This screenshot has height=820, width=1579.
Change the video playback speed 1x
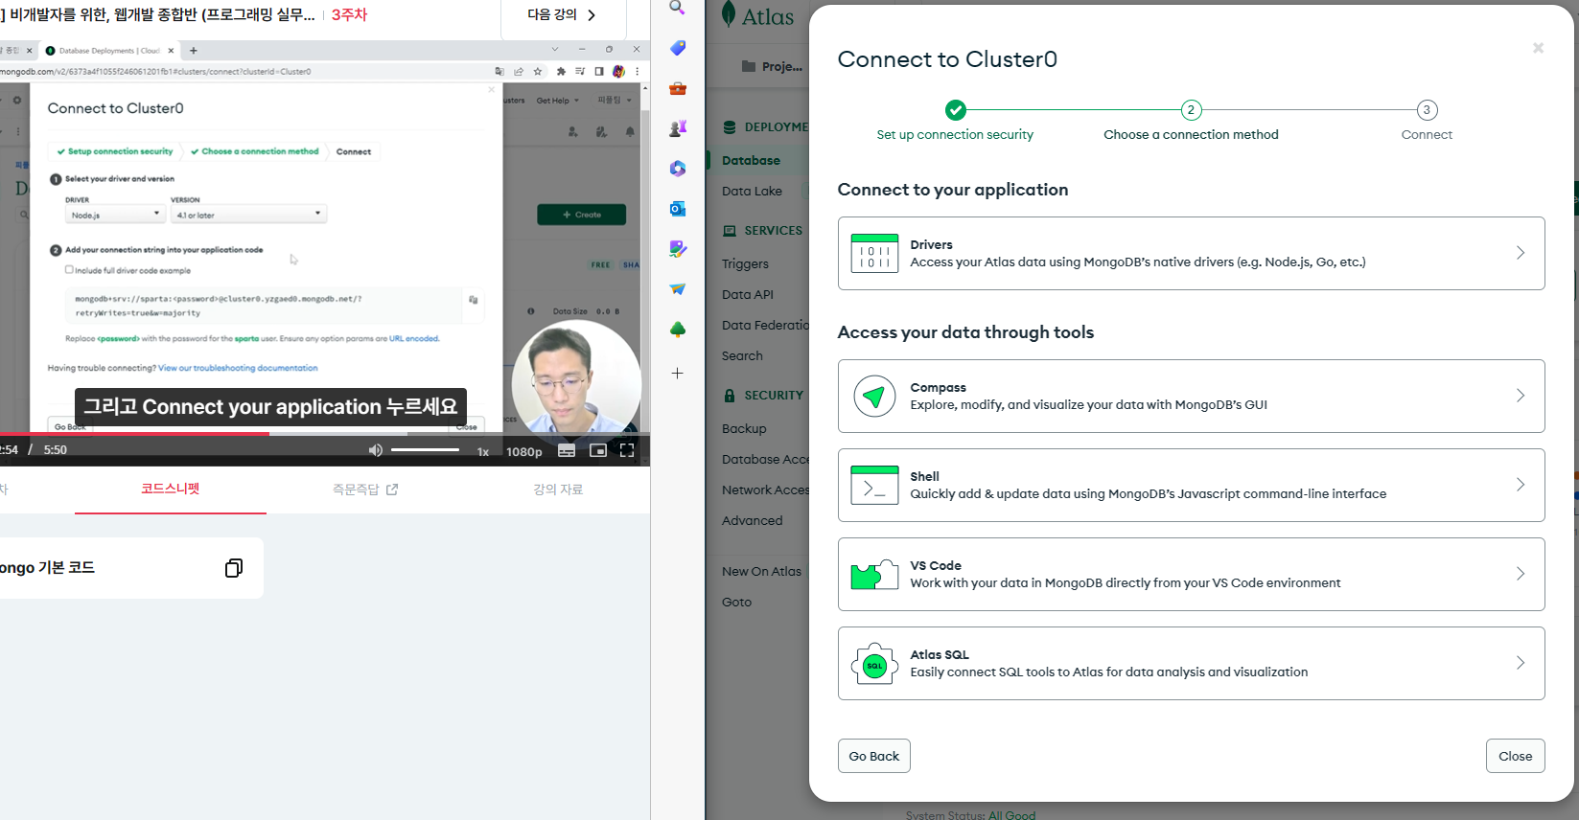[x=483, y=451]
